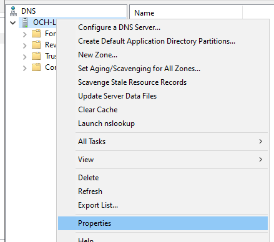Expand the Tru folder tree node
The image size is (274, 242).
tap(24, 57)
